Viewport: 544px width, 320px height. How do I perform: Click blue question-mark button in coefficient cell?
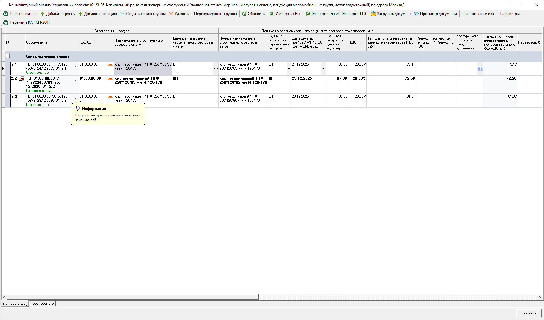click(x=480, y=68)
